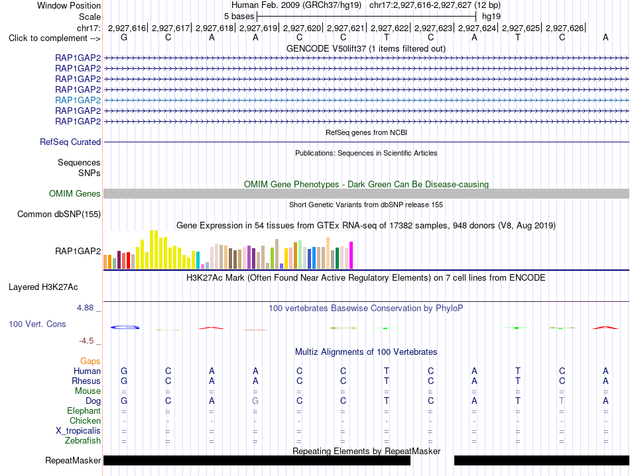630x476 pixels.
Task: Click the GENCODE V50lift37 track title
Action: click(x=366, y=49)
